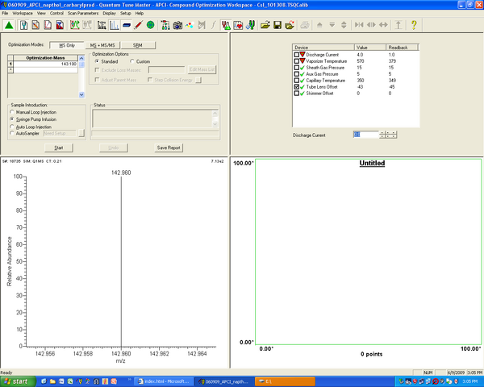484x387 pixels.
Task: Switch to the SRM optimization mode tab
Action: (137, 44)
